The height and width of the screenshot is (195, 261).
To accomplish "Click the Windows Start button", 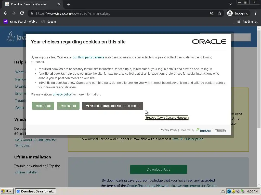I will tap(7, 191).
